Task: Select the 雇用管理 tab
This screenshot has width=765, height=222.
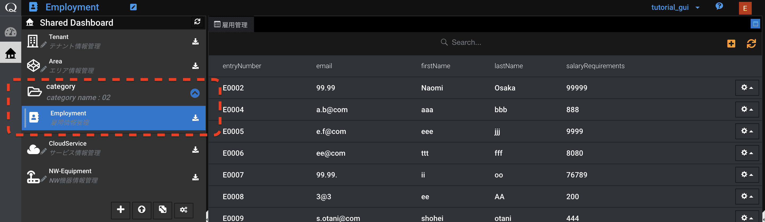Action: [231, 25]
